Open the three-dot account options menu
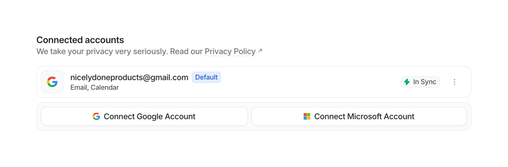Viewport: 508px width, 167px height. click(x=454, y=82)
